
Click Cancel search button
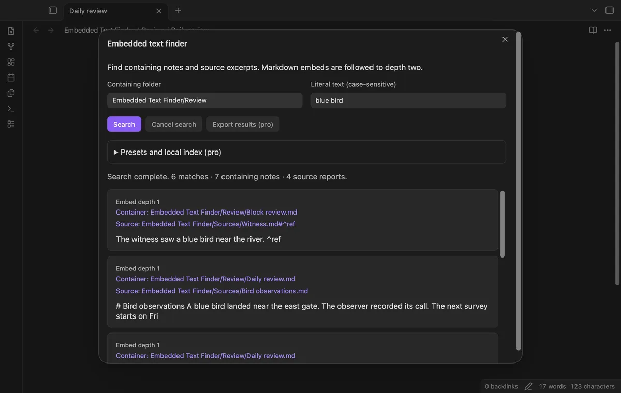pyautogui.click(x=174, y=124)
